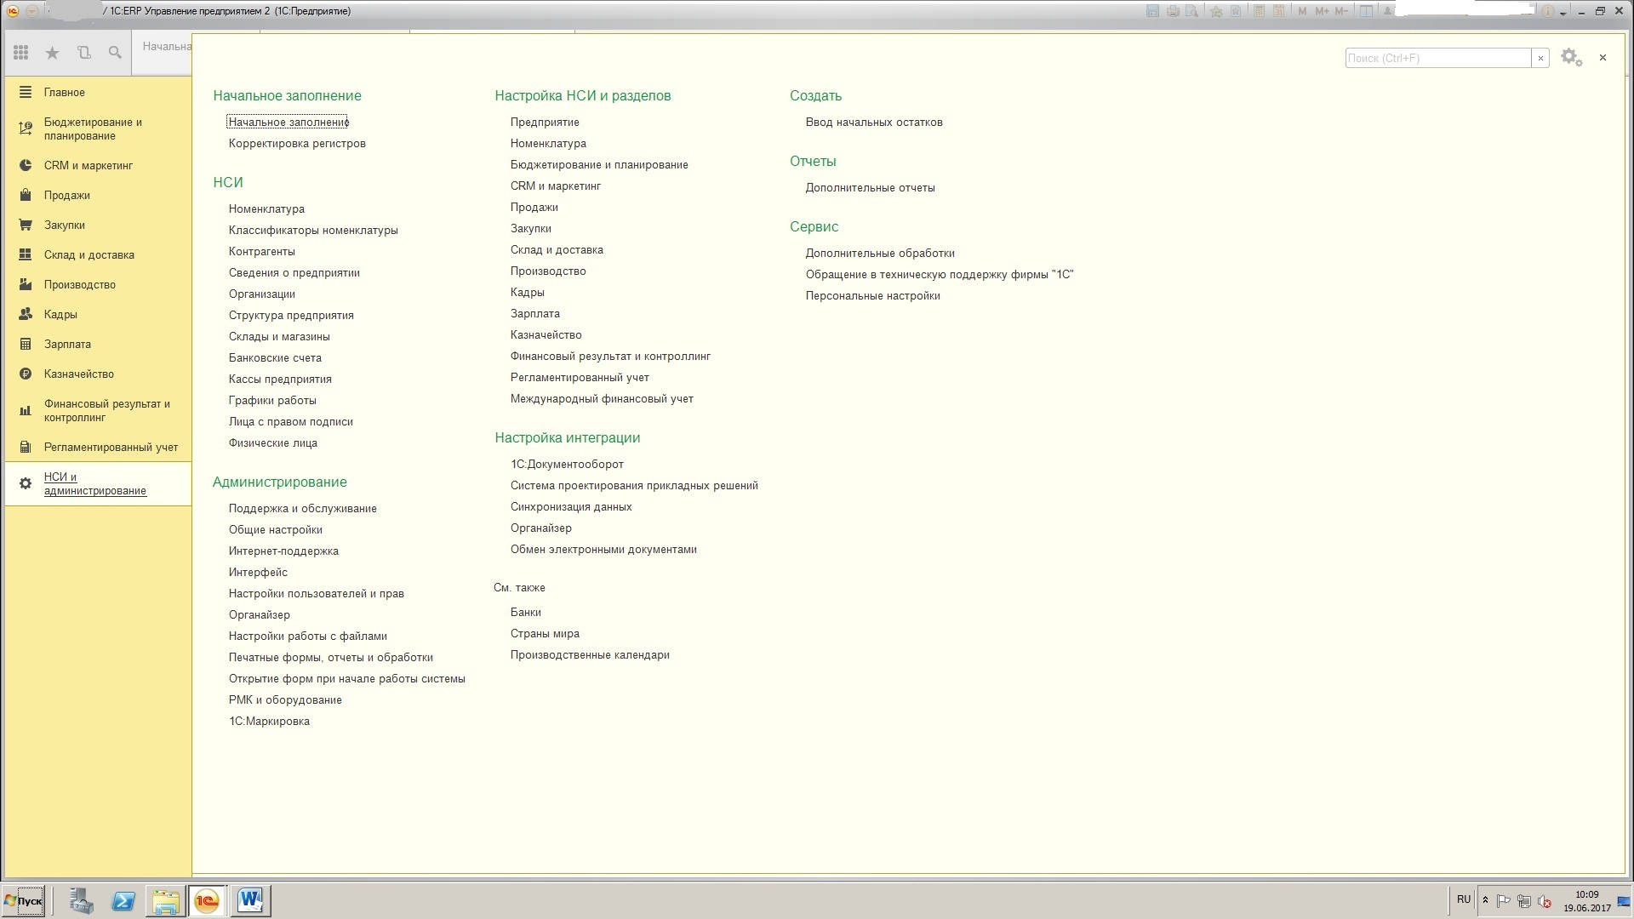Click the window layout panels icon in title bar

pos(1366,11)
